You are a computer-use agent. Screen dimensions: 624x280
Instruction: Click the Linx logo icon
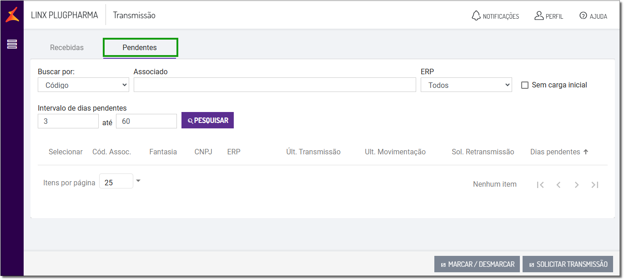[x=12, y=15]
